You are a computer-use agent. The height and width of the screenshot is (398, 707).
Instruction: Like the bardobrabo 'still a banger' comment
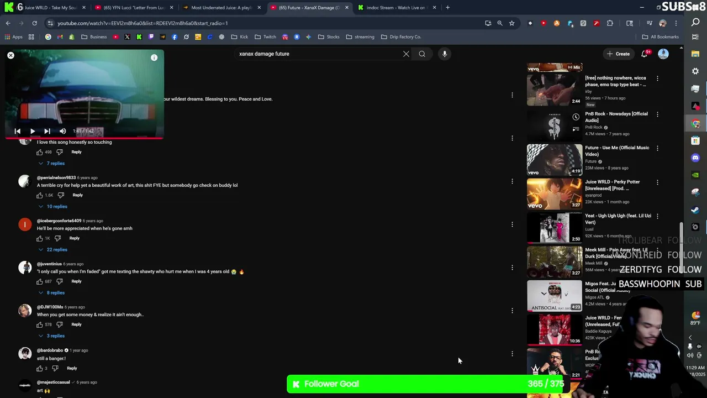coord(40,368)
